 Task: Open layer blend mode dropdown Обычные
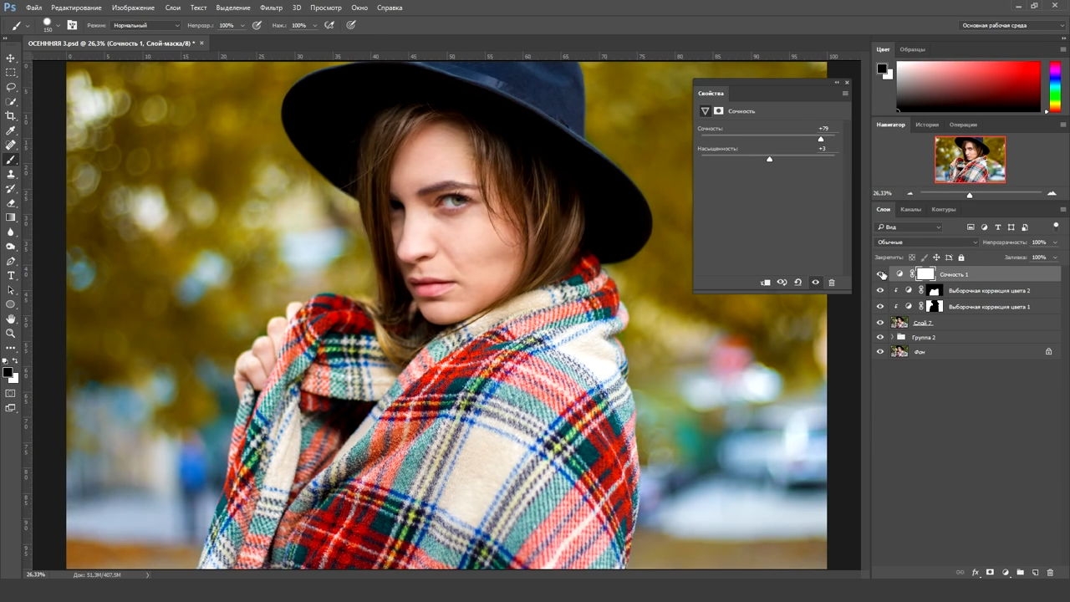tap(926, 242)
